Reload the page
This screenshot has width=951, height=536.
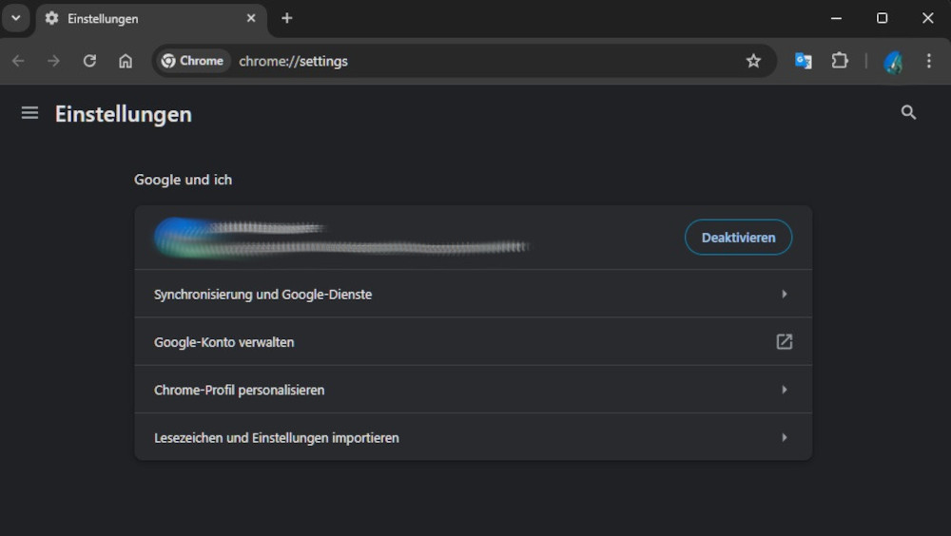[89, 61]
